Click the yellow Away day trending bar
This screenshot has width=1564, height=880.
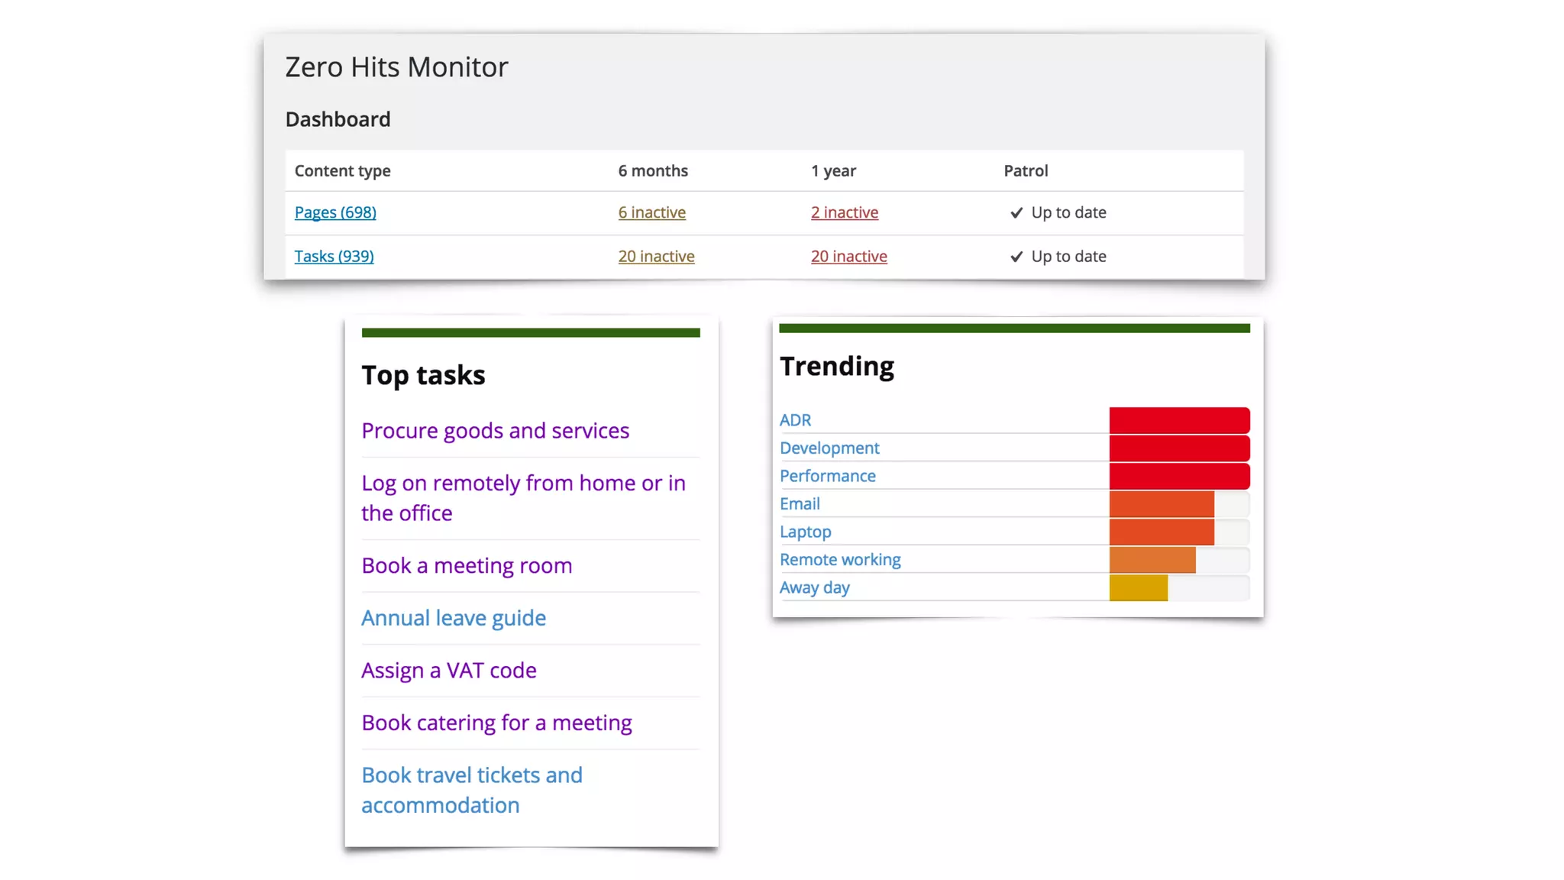click(1138, 588)
